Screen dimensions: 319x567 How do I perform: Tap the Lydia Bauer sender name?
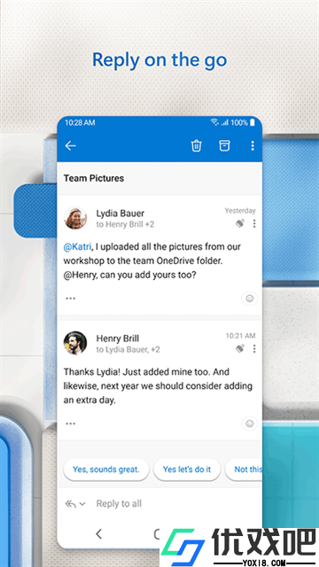click(x=121, y=213)
